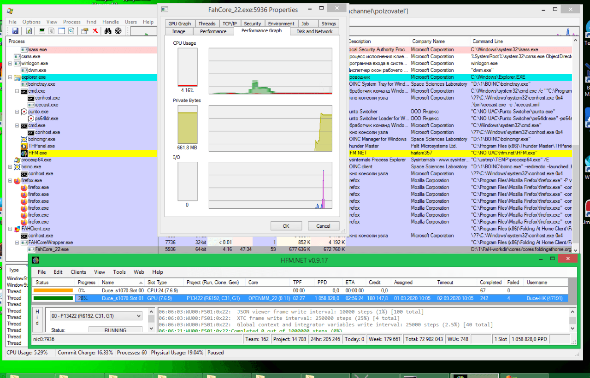590x378 pixels.
Task: Sort process list by Company Name column
Action: 440,41
